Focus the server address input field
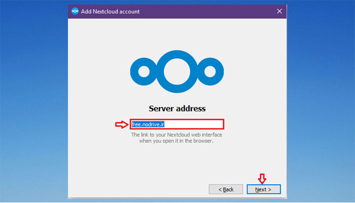The height and width of the screenshot is (203, 355). click(x=177, y=124)
